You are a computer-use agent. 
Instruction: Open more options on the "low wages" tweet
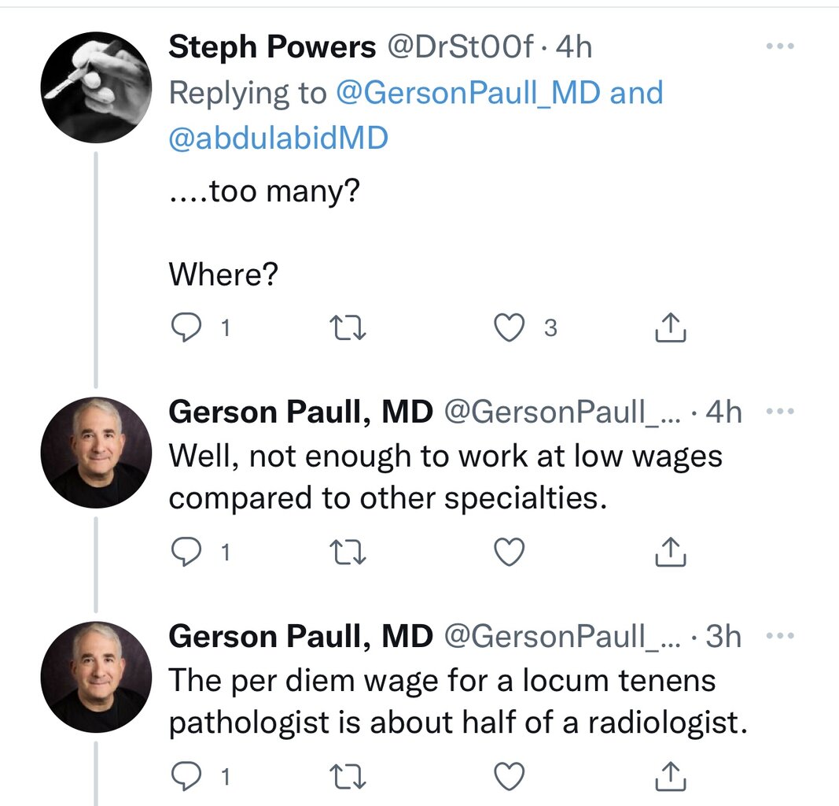(x=781, y=411)
